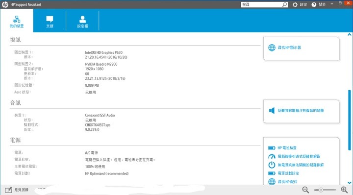The width and height of the screenshot is (353, 195).
Task: Click the A/C 電源 power source value
Action: point(91,153)
